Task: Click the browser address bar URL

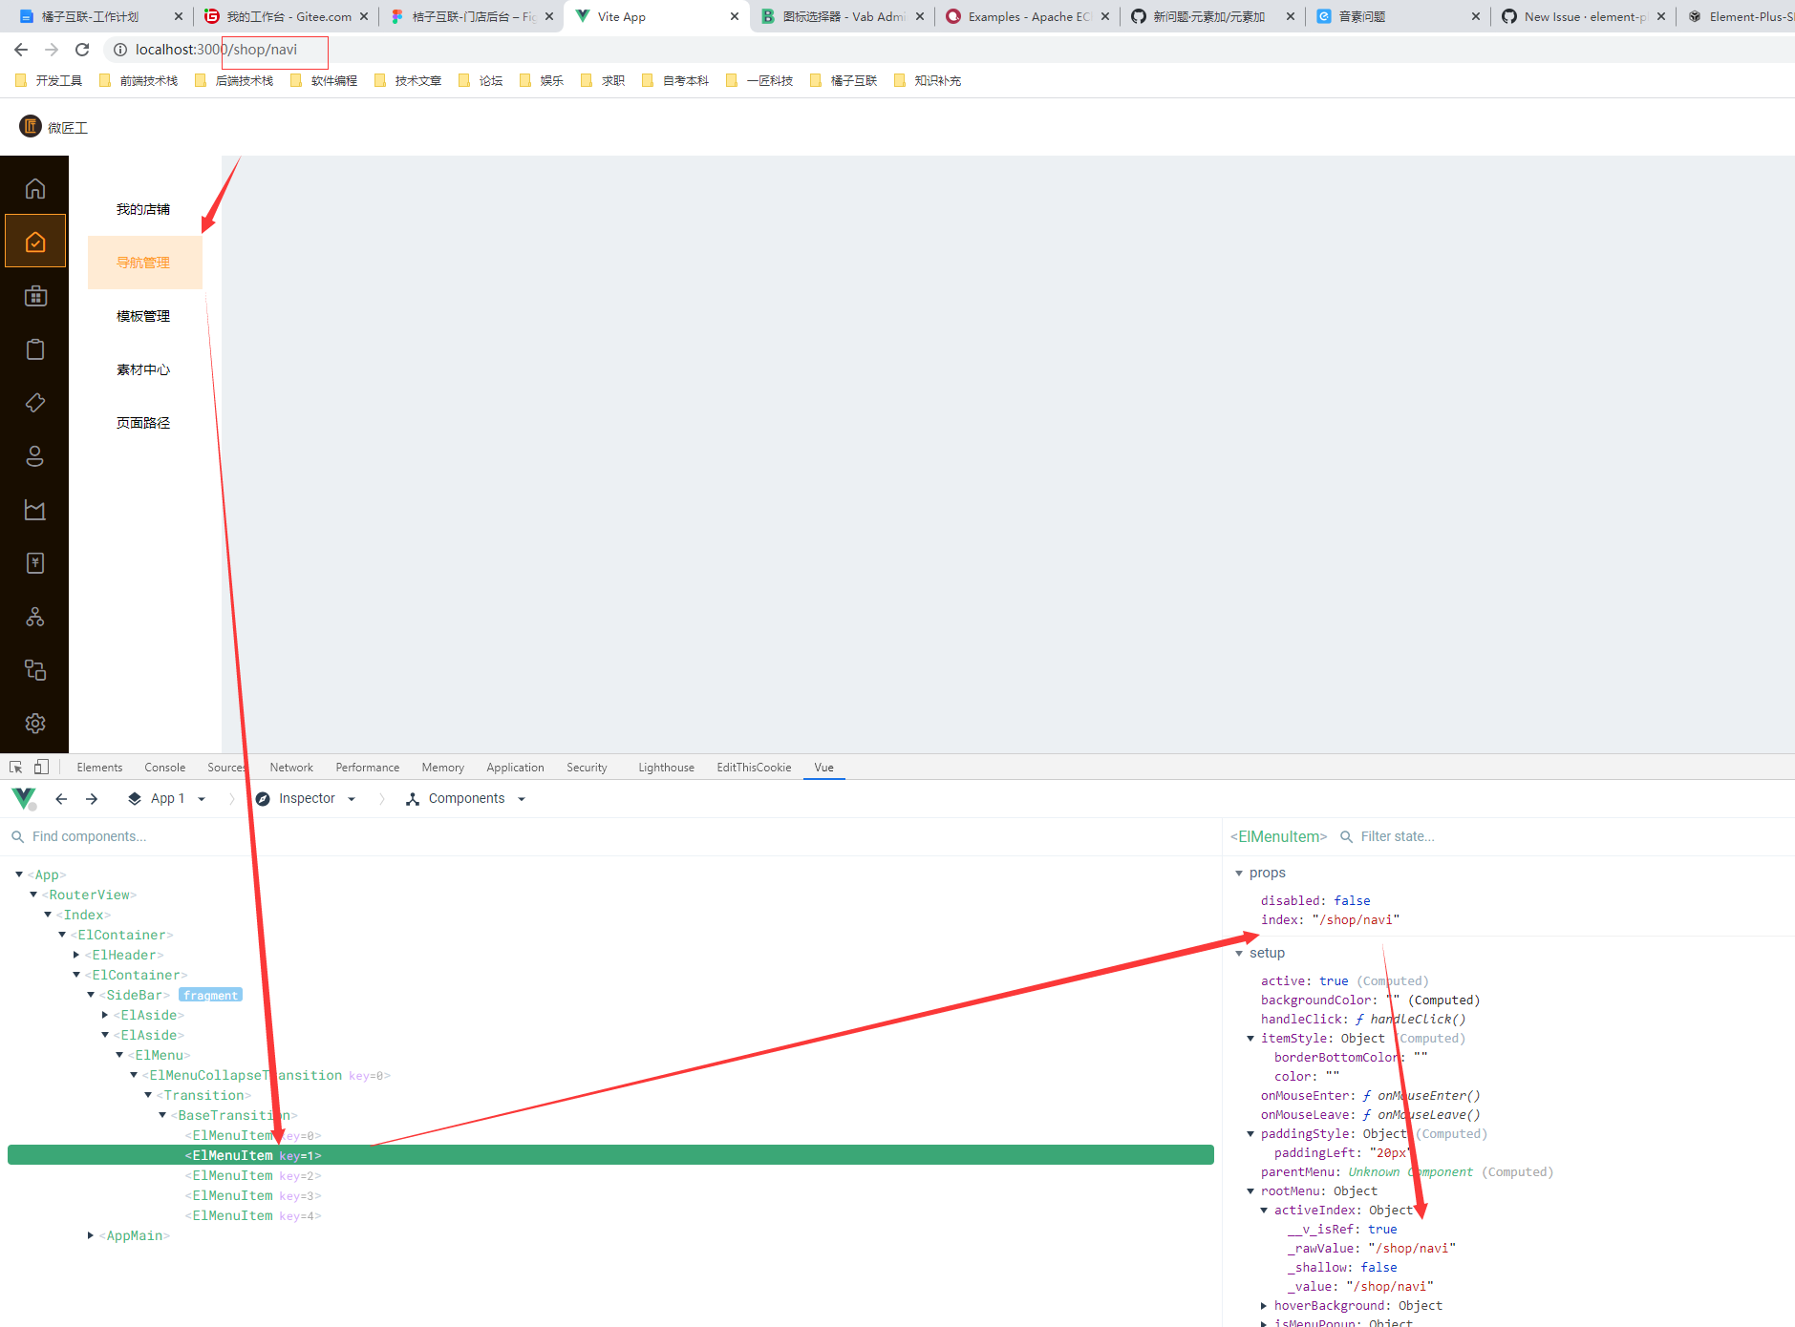Action: (216, 50)
